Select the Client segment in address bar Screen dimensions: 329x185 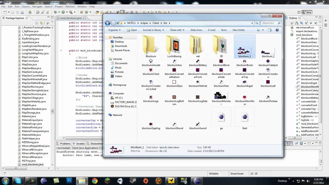[x=156, y=23]
